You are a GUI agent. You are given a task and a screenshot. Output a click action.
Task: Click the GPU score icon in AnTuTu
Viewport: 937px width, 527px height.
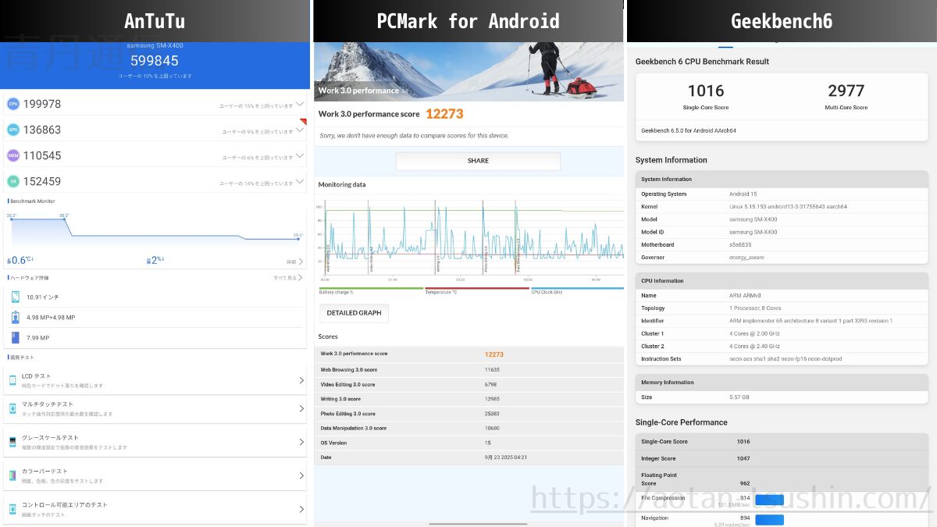coord(13,130)
